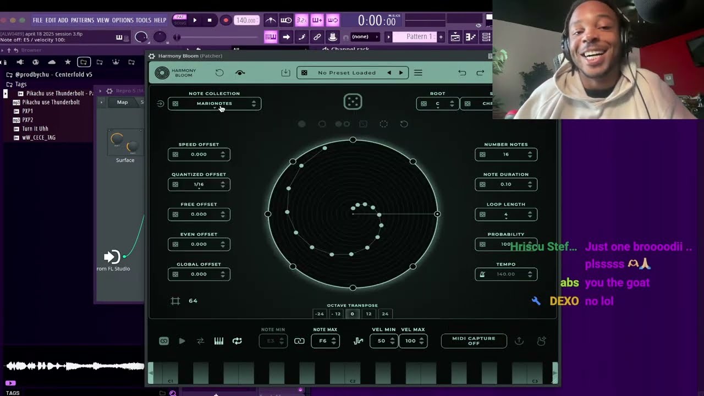This screenshot has width=704, height=396.
Task: Click the tempo display 140.000
Action: [246, 20]
